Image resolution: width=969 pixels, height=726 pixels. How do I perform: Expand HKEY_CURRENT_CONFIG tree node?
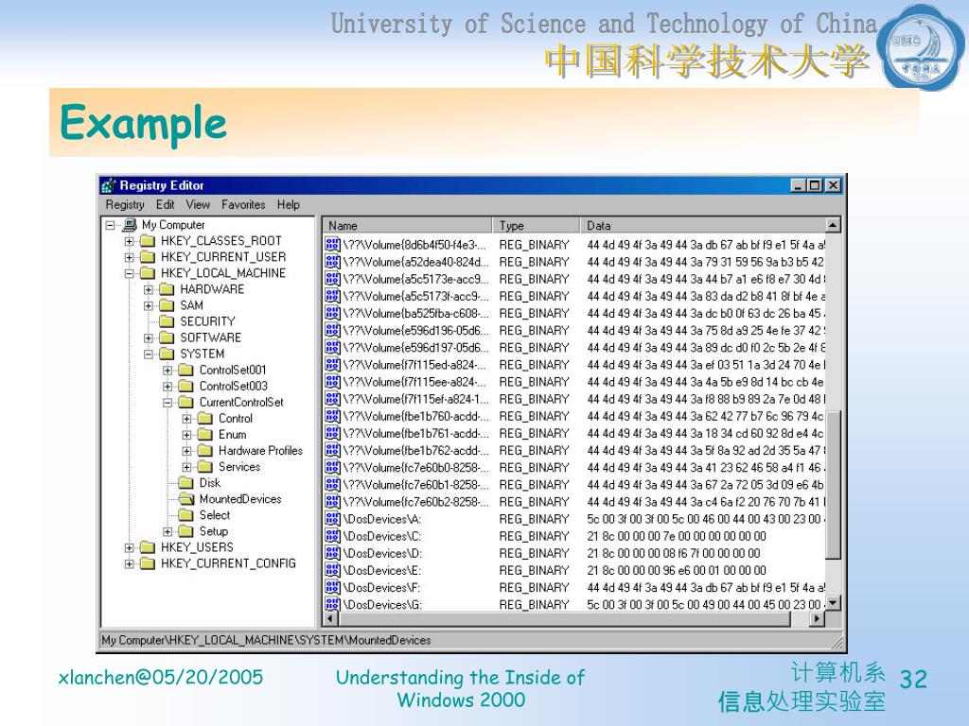(129, 563)
